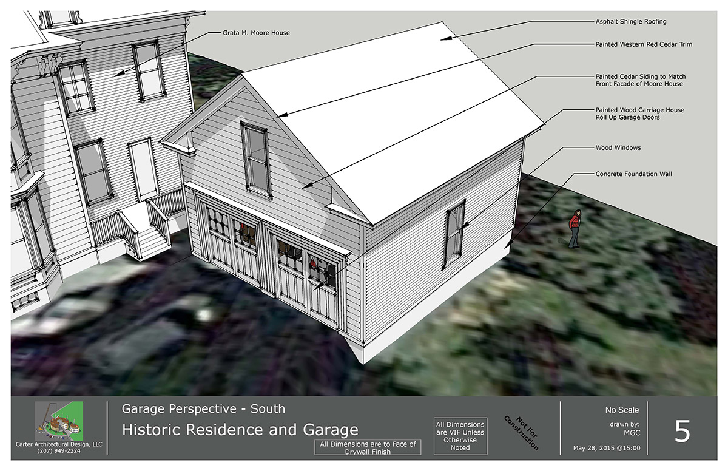Select the "Asphalt Shingle Roofing" label
The image size is (728, 471).
coord(631,22)
